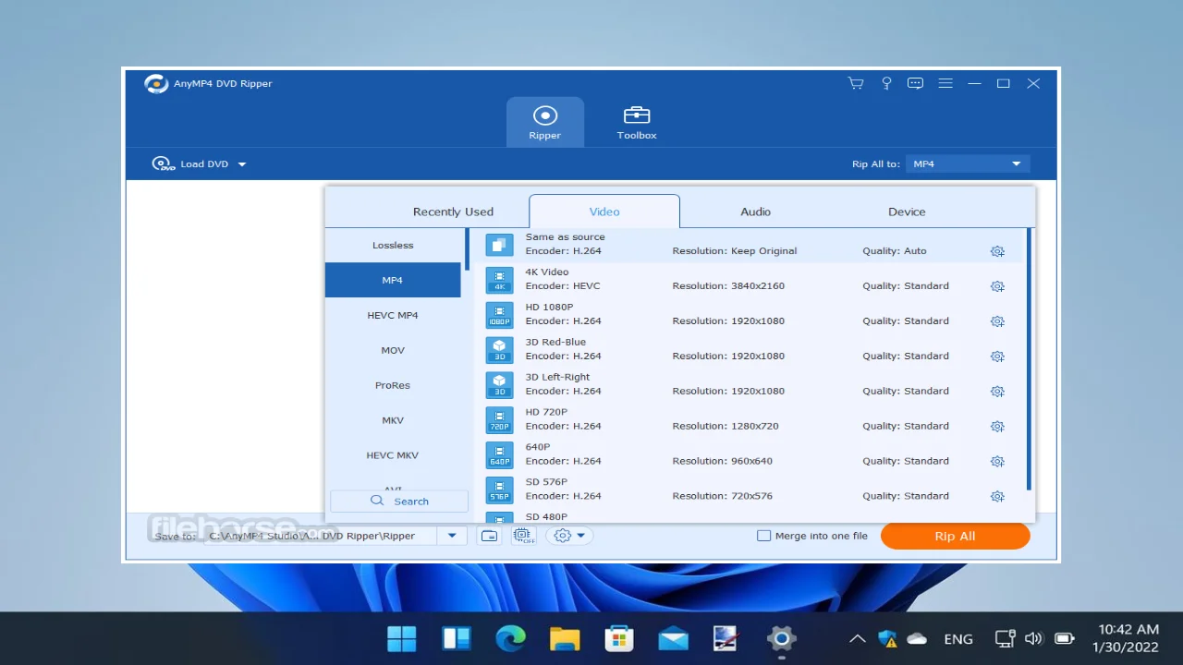Open the output folder icon
Image resolution: width=1183 pixels, height=665 pixels.
point(490,536)
